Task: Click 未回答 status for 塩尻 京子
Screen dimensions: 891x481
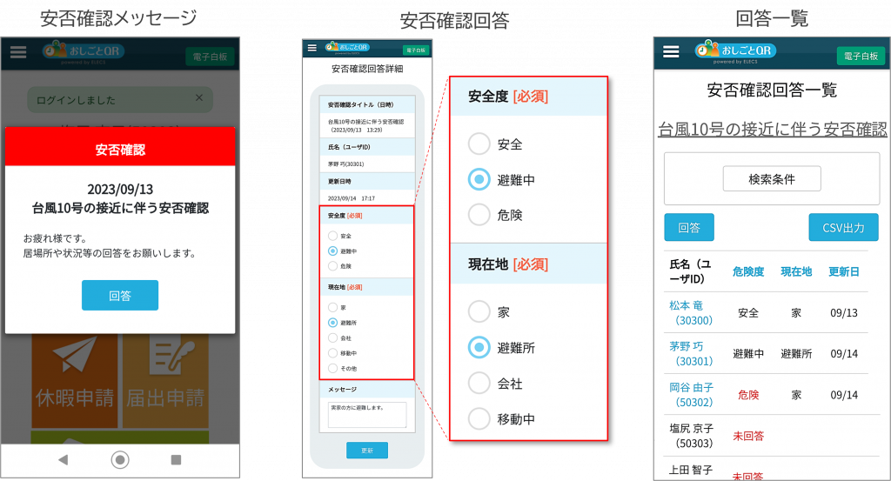Action: click(x=747, y=436)
